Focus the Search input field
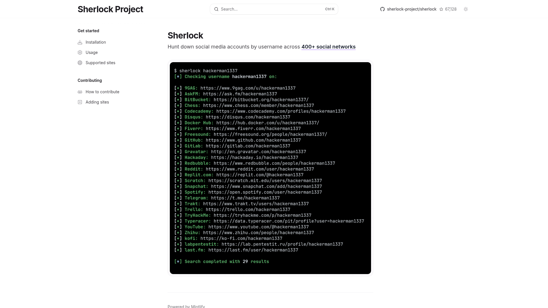Image resolution: width=548 pixels, height=308 pixels. point(271,9)
